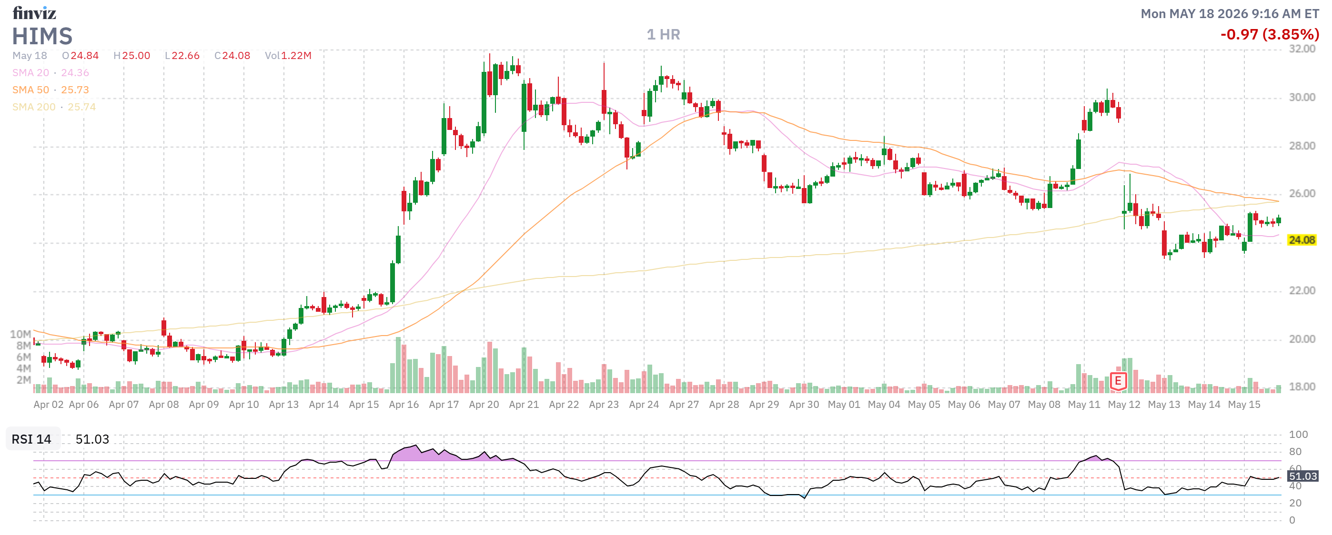This screenshot has width=1332, height=535.
Task: Click the Mon MAY 18 2026 timestamp
Action: pyautogui.click(x=1230, y=13)
